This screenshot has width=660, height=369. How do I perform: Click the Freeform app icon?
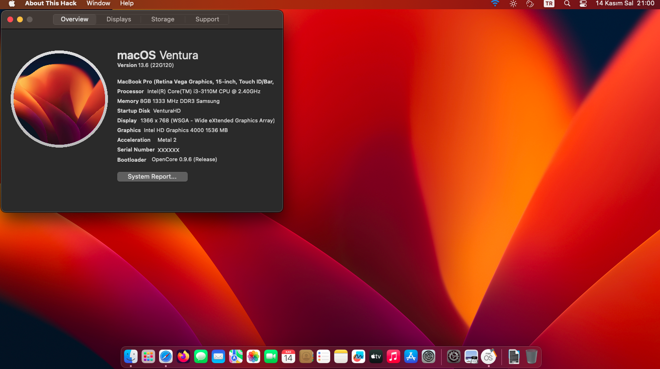[358, 356]
